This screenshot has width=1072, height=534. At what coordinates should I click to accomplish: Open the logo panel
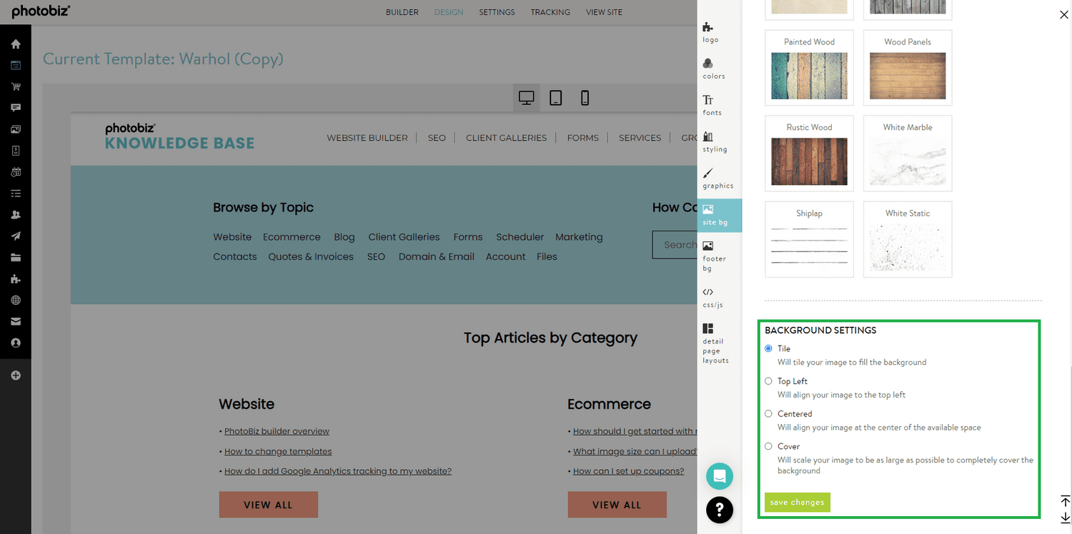coord(710,32)
